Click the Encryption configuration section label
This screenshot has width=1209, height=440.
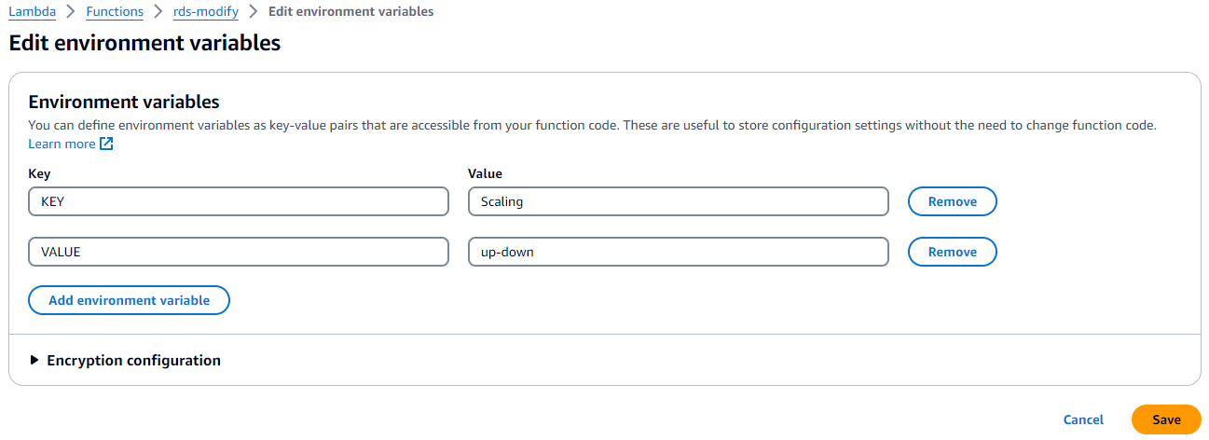[x=133, y=360]
